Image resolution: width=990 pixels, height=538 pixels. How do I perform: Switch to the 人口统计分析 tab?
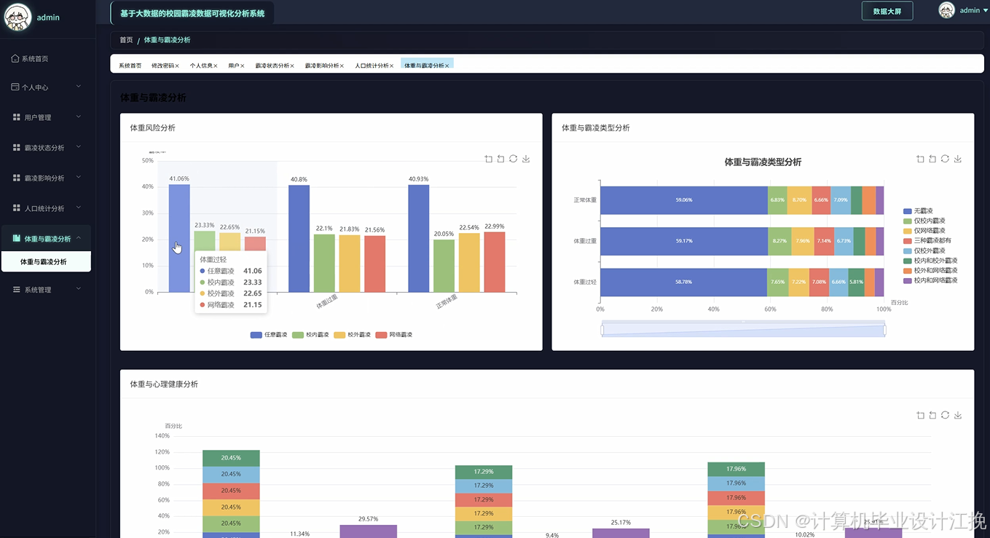point(372,66)
